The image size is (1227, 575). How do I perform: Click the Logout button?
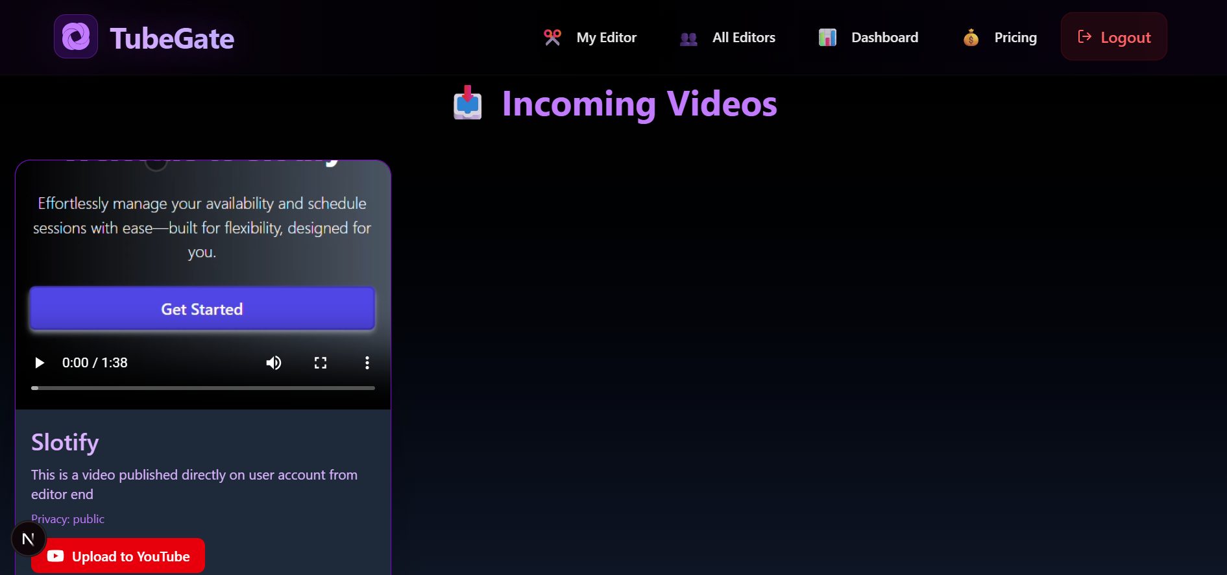(1114, 37)
